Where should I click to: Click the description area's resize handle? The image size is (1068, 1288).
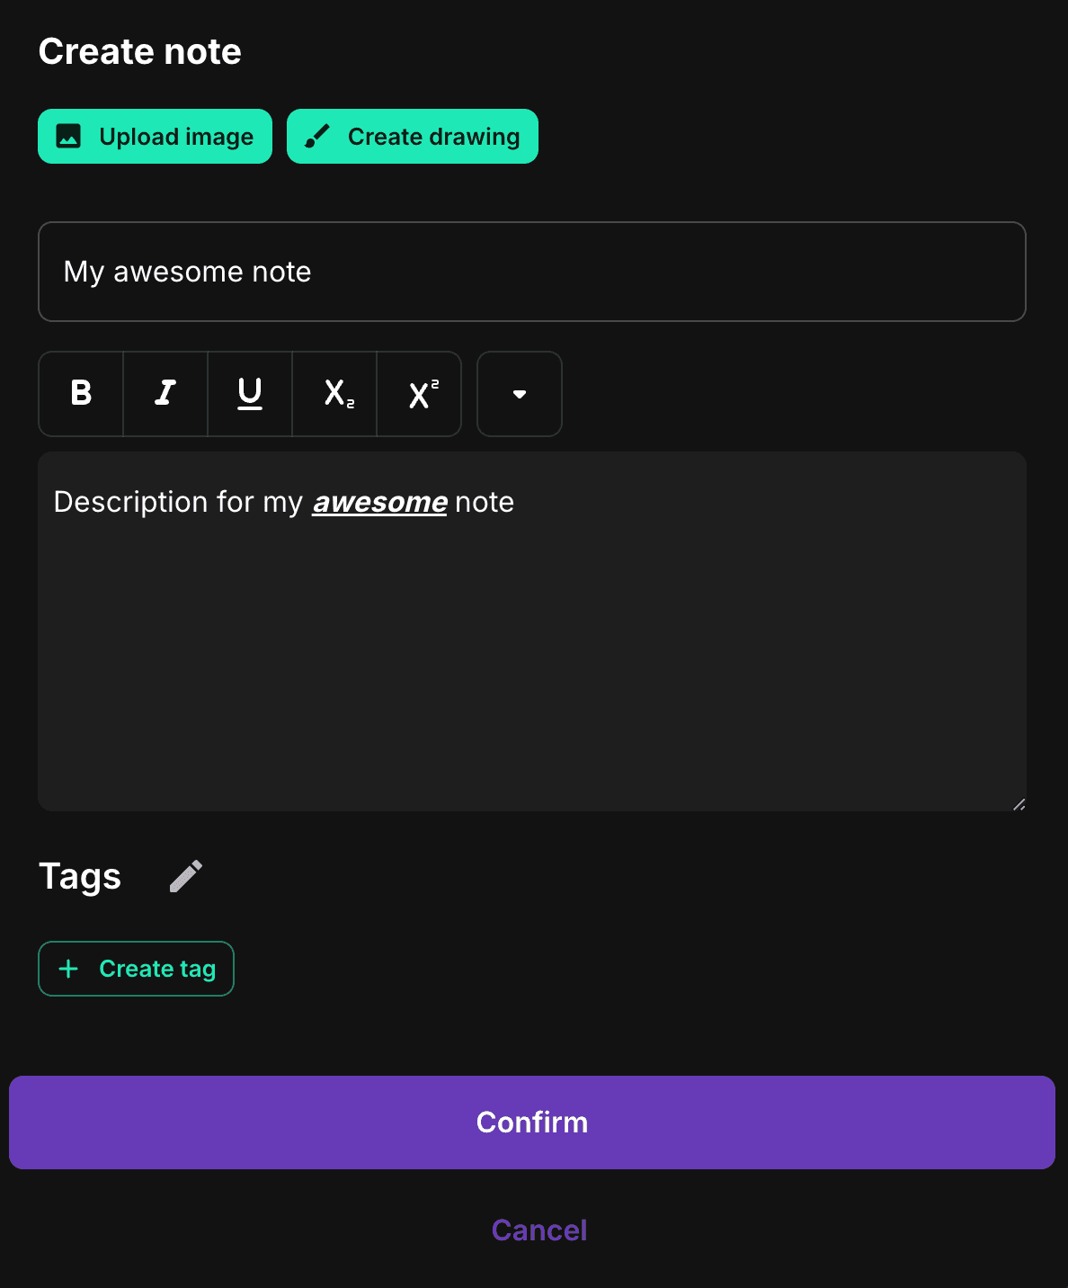(1019, 804)
